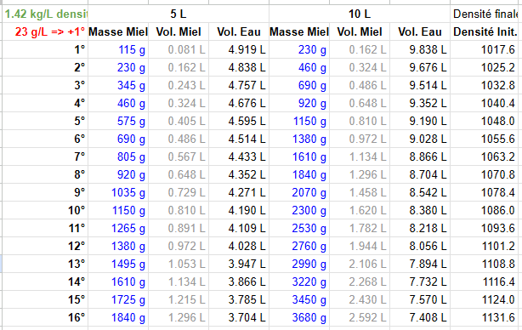The height and width of the screenshot is (330, 522).
Task: Select the grey '2.106 L' cell
Action: click(x=360, y=264)
